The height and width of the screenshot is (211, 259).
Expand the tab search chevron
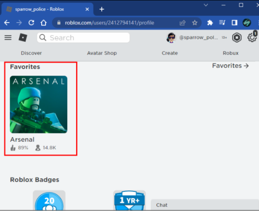click(x=206, y=5)
